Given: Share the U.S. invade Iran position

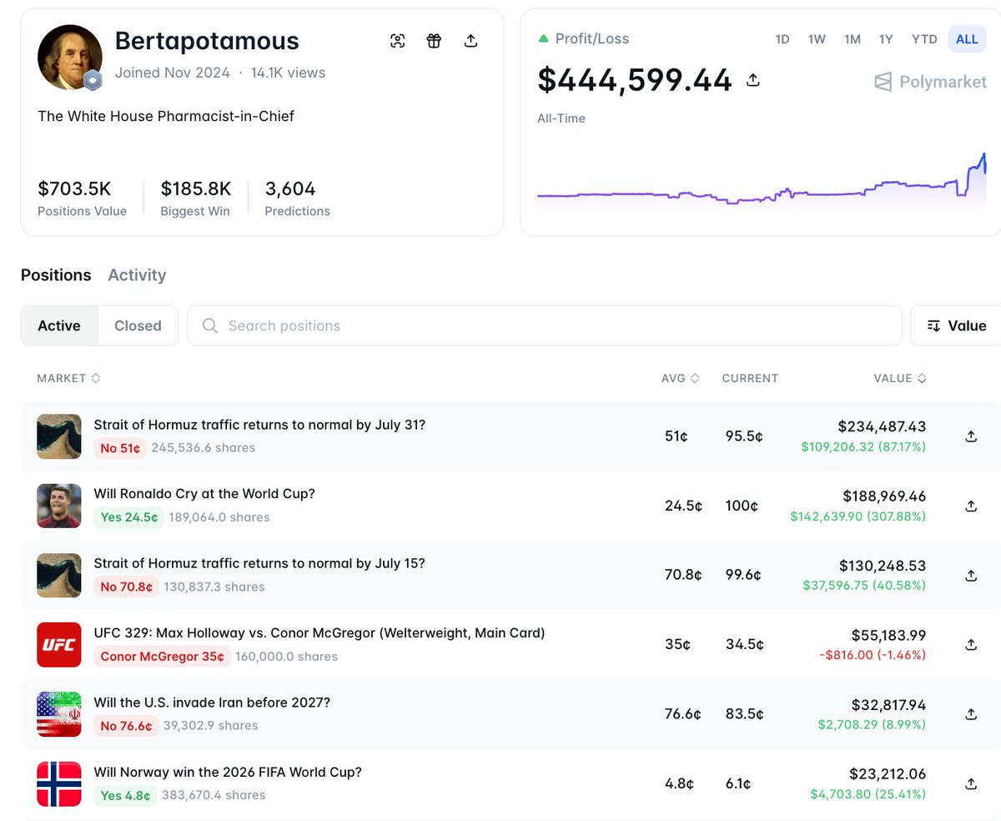Looking at the screenshot, I should 971,714.
